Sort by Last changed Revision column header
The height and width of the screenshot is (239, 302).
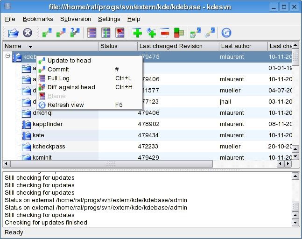[178, 46]
